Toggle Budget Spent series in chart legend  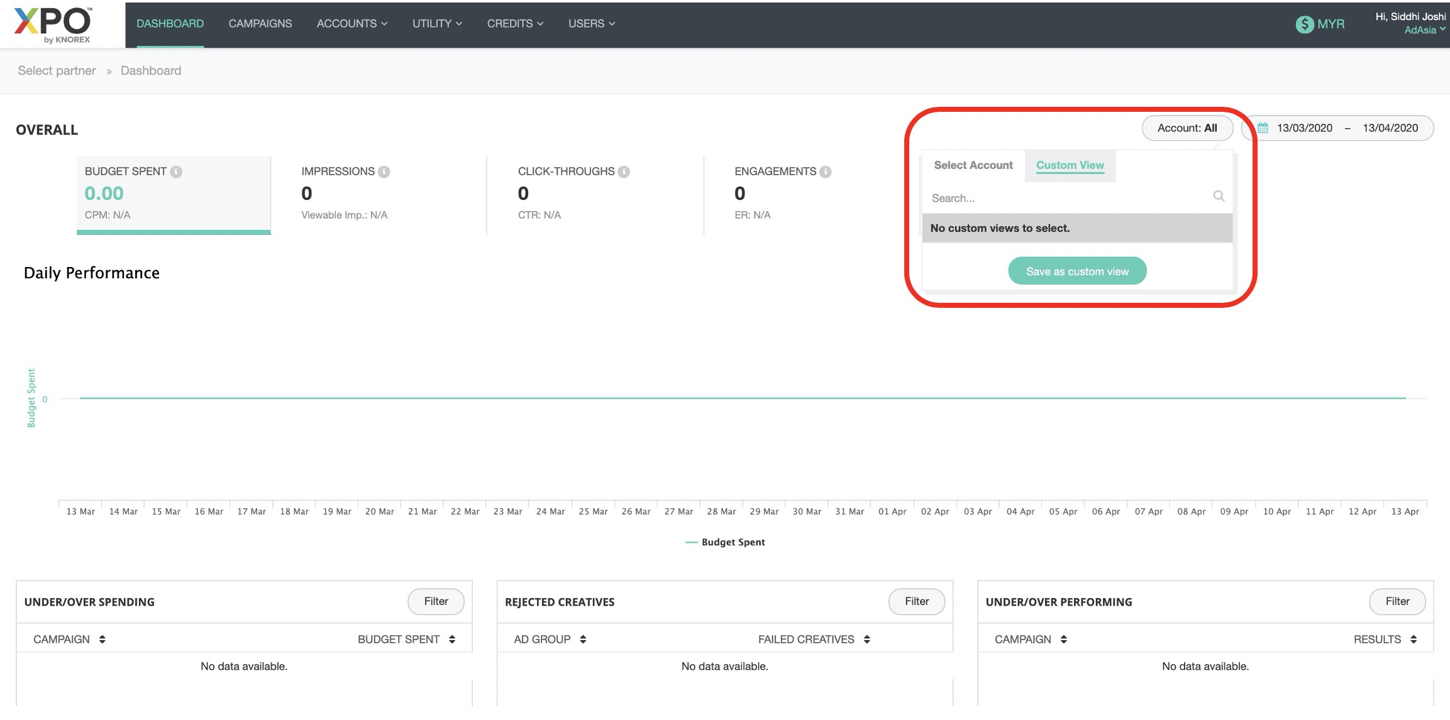[x=725, y=542]
